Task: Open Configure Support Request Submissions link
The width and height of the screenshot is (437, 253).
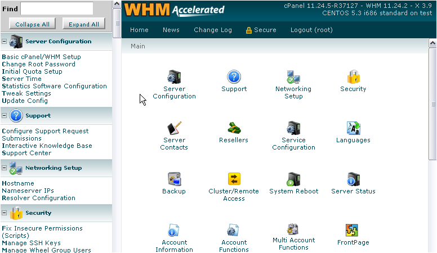Action: click(x=45, y=135)
